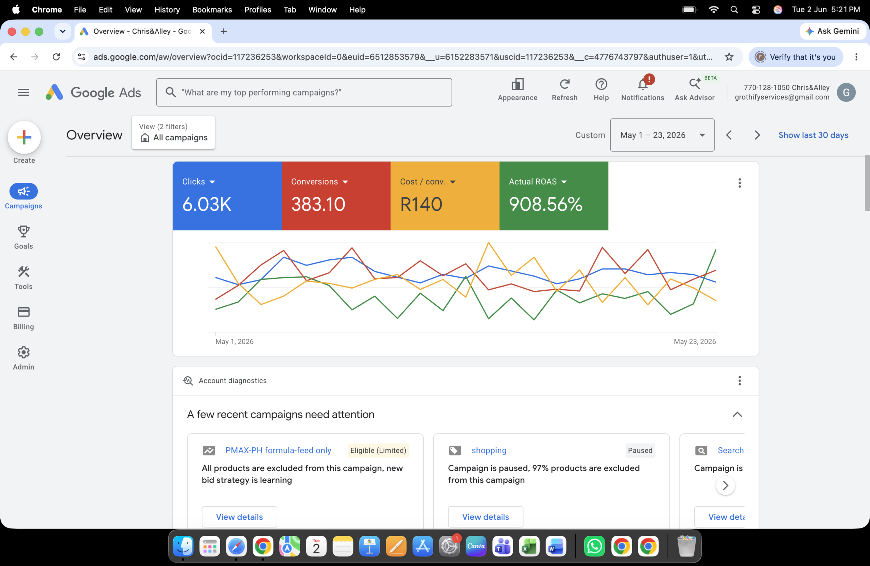Click the shopping campaign tag icon

455,450
